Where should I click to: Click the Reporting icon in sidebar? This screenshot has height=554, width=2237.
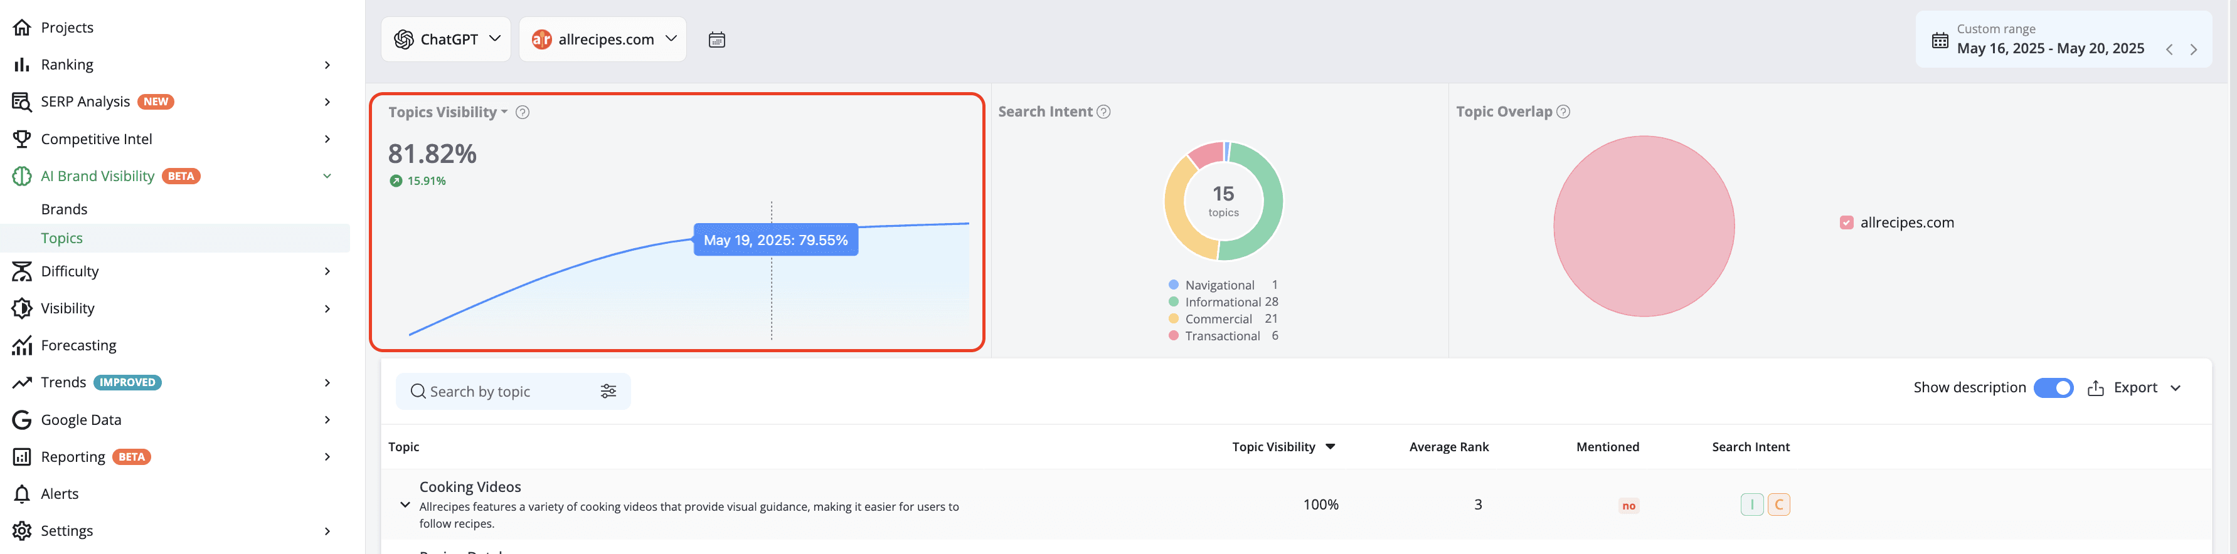[22, 457]
